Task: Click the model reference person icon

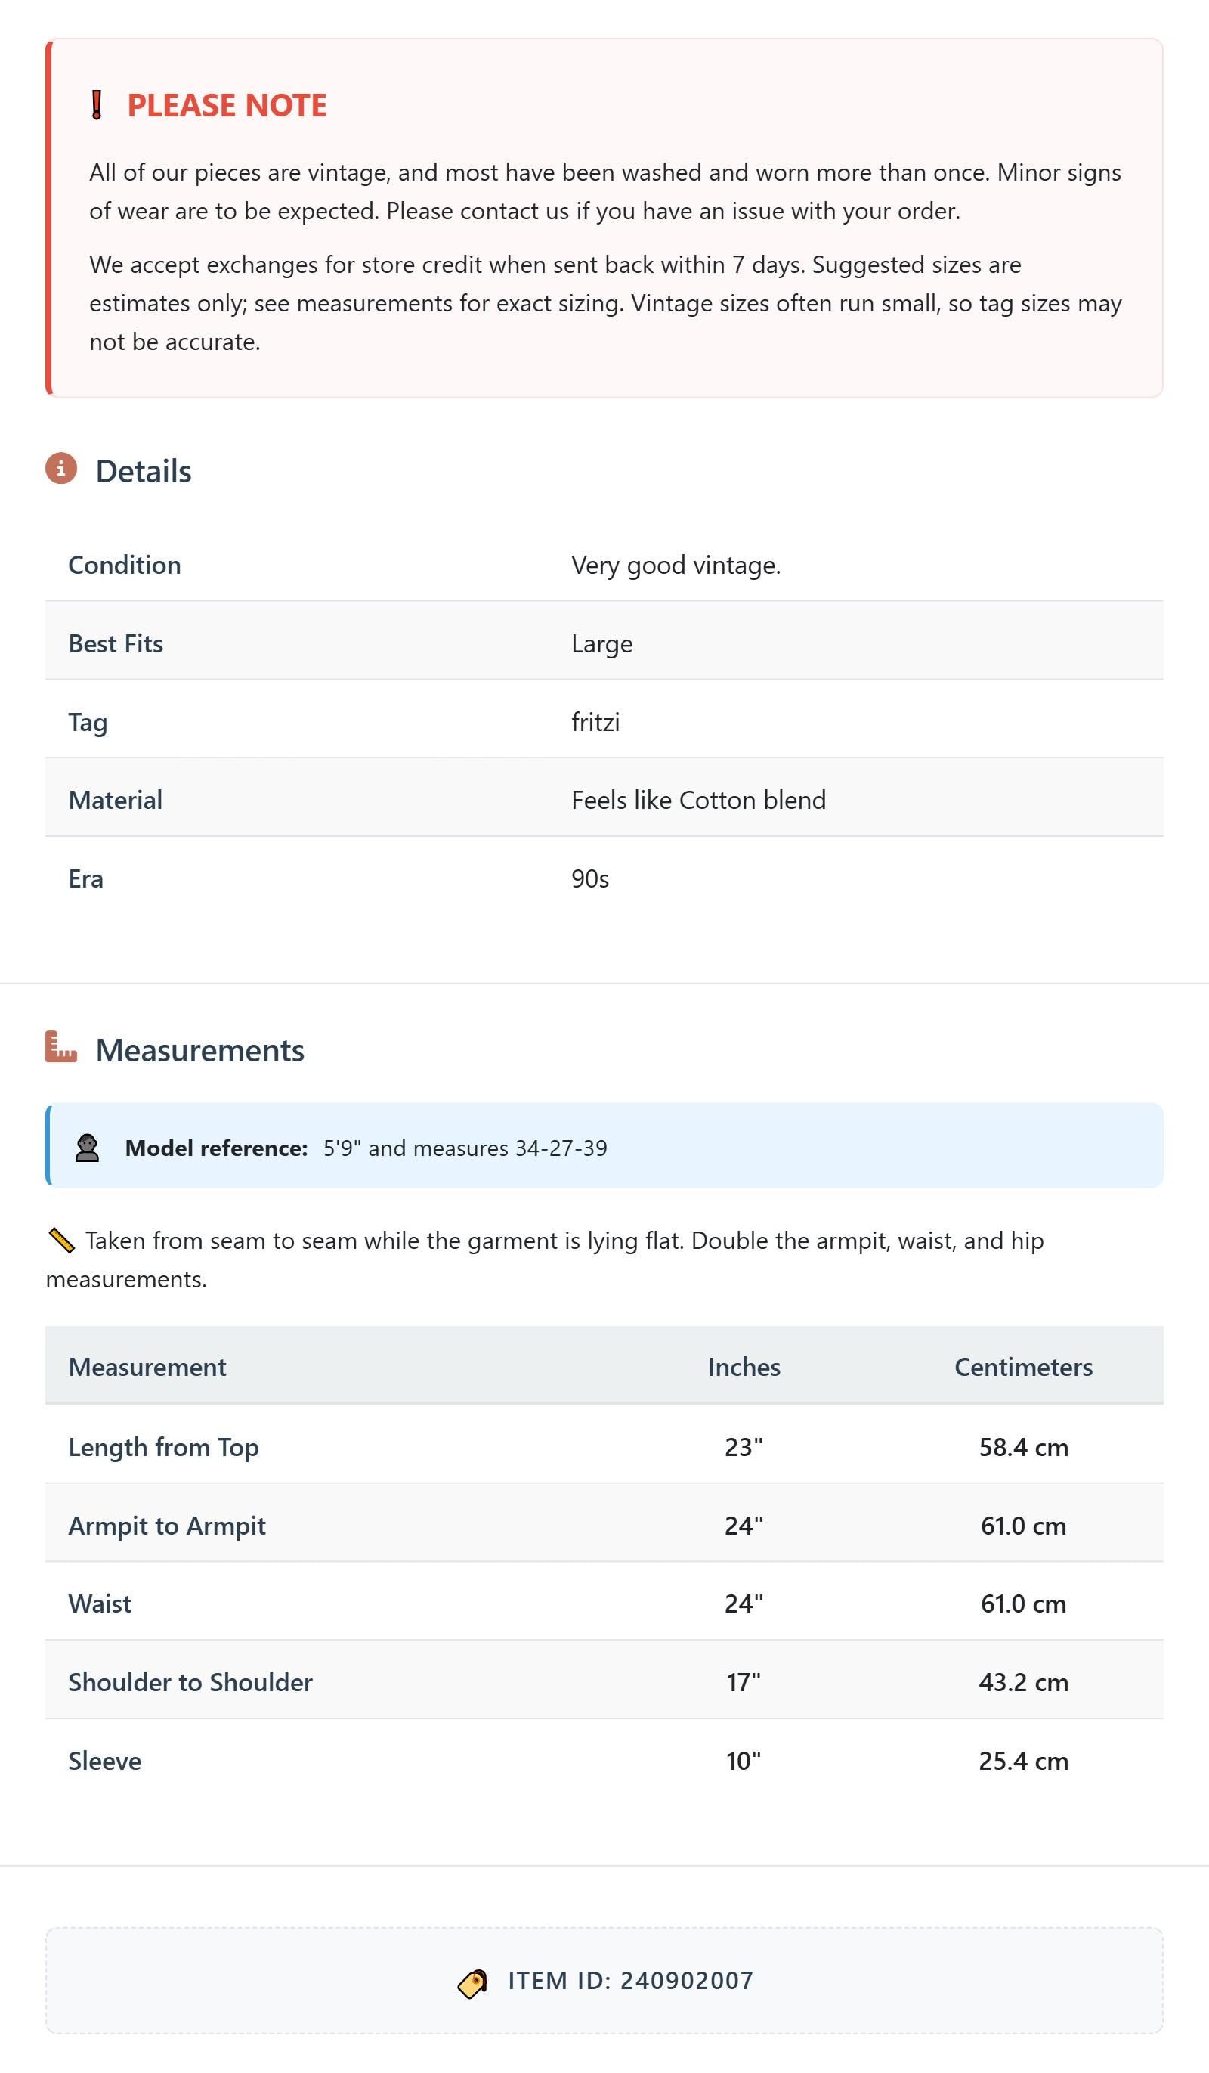Action: (x=87, y=1148)
